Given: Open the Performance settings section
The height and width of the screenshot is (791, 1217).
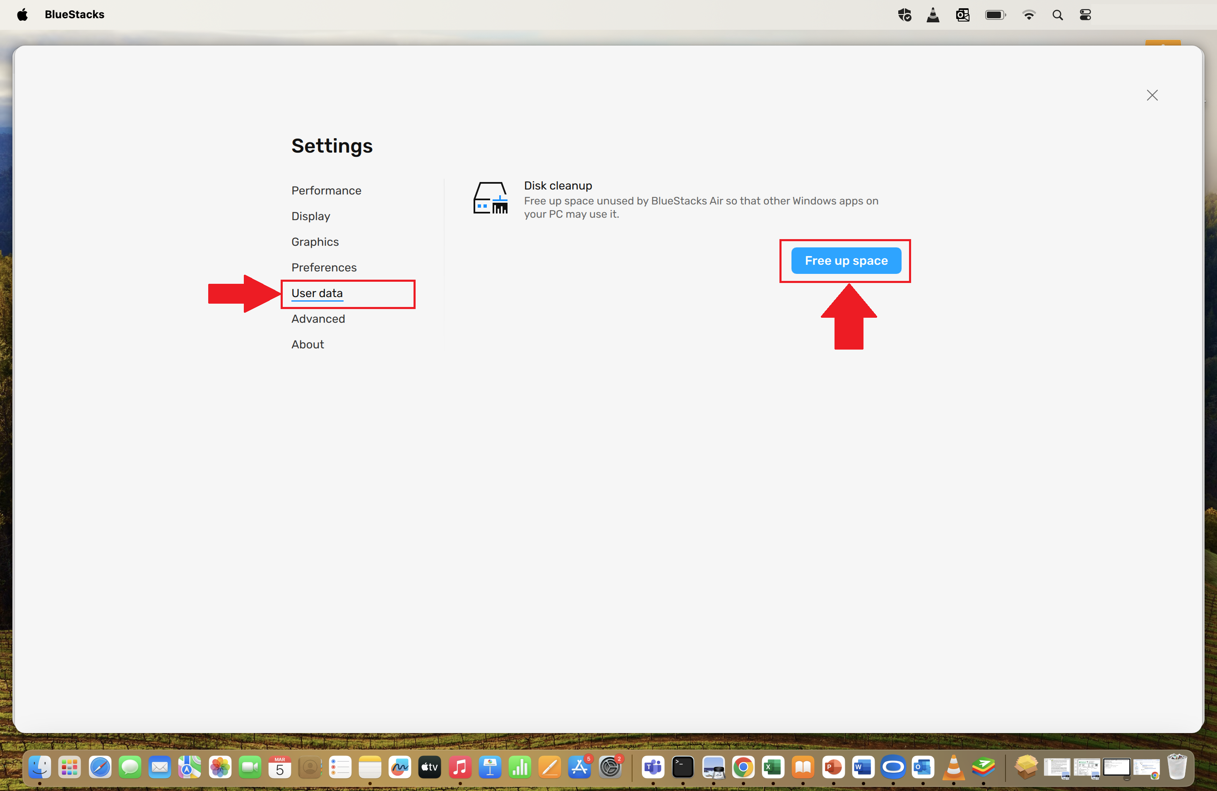Looking at the screenshot, I should pyautogui.click(x=326, y=191).
